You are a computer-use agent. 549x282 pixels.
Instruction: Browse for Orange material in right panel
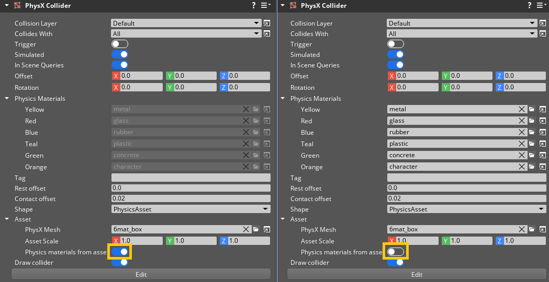[532, 167]
